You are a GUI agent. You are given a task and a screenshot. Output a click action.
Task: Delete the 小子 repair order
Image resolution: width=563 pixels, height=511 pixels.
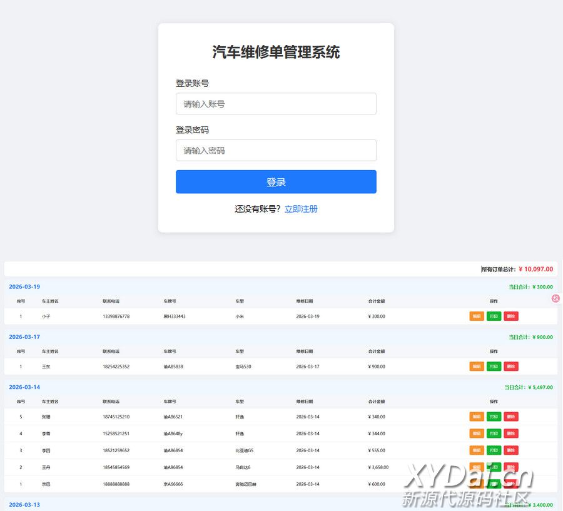(510, 316)
